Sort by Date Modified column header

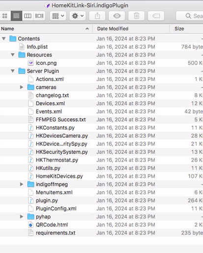pos(131,28)
